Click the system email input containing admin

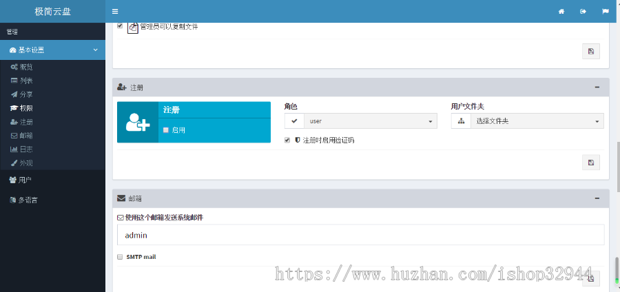pyautogui.click(x=360, y=235)
